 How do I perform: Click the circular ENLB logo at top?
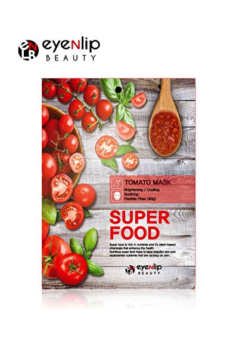coord(29,50)
